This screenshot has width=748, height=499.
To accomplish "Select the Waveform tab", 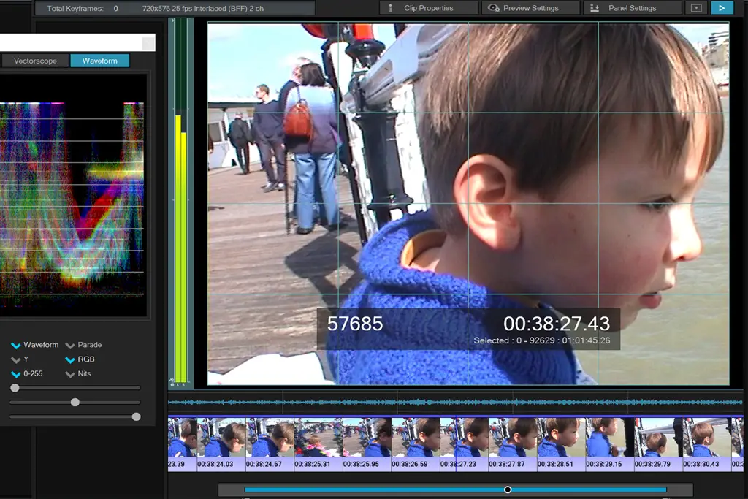I will (x=99, y=61).
